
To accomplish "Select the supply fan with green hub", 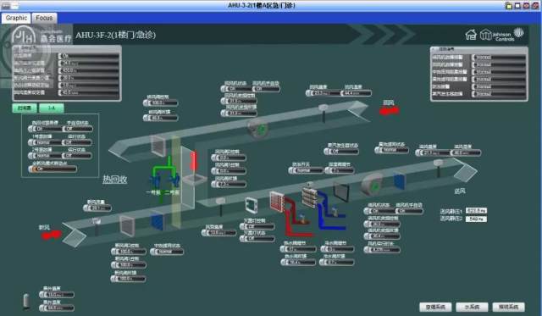I will [372, 186].
